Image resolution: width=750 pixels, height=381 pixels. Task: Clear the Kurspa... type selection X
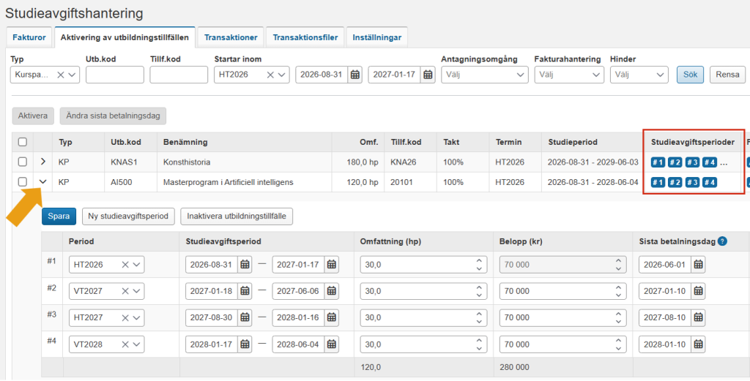click(61, 75)
